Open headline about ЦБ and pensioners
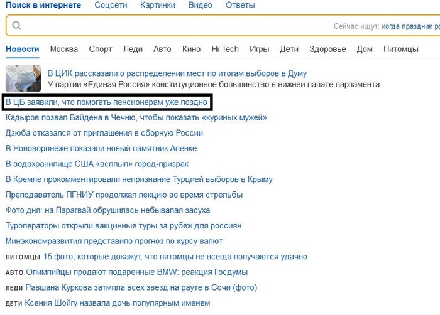Viewport: 440px width, 315px height. pyautogui.click(x=106, y=102)
